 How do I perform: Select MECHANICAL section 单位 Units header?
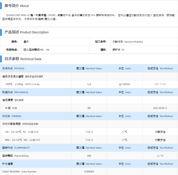(x=125, y=92)
